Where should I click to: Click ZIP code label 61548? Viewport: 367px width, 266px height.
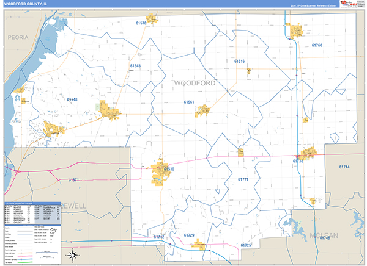click(72, 99)
